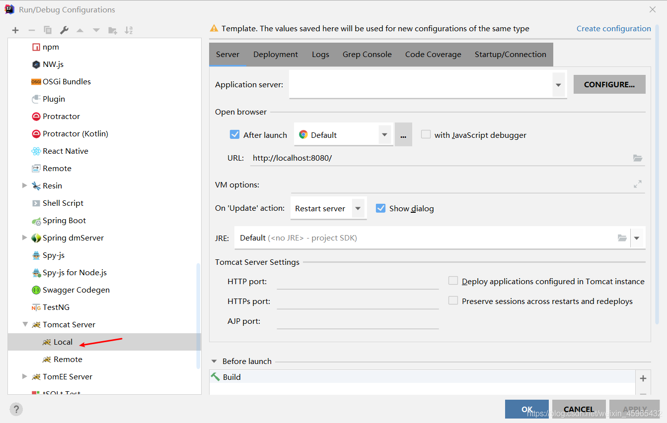The height and width of the screenshot is (423, 667).
Task: Click the Move Up arrow in the toolbar
Action: (x=80, y=30)
